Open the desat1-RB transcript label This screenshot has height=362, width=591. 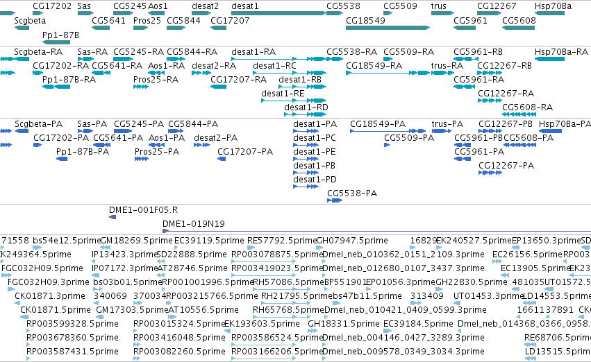click(300, 80)
